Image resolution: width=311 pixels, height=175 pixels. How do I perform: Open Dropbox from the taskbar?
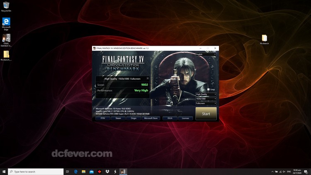(x=107, y=172)
